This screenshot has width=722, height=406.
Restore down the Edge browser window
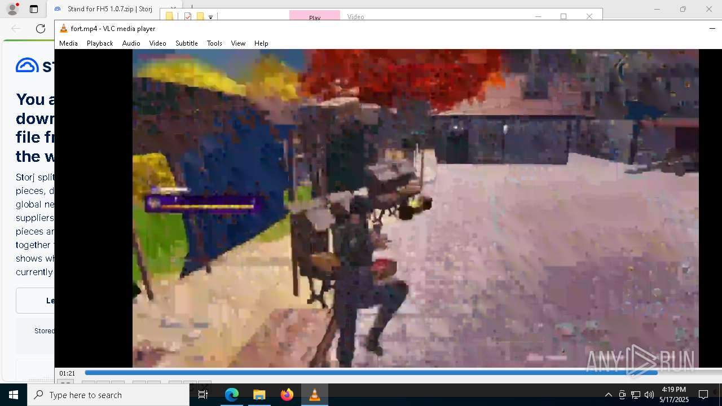point(683,9)
